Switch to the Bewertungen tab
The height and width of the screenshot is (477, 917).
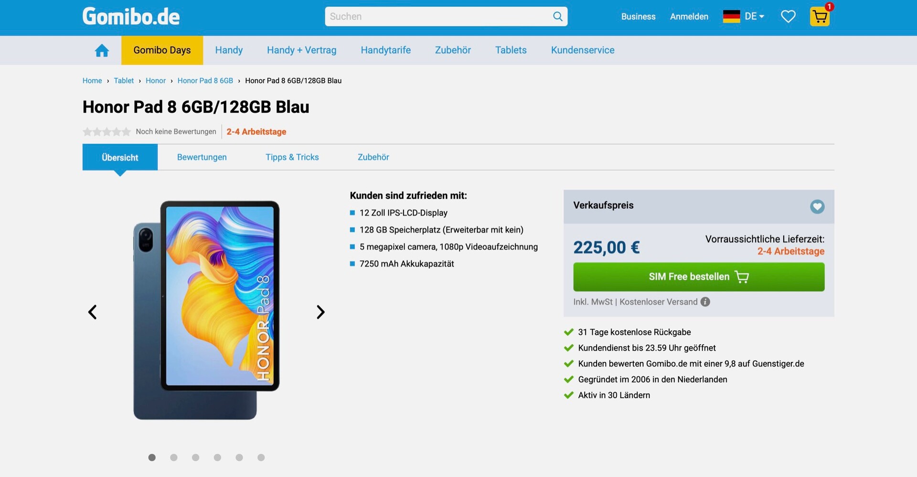(x=202, y=157)
